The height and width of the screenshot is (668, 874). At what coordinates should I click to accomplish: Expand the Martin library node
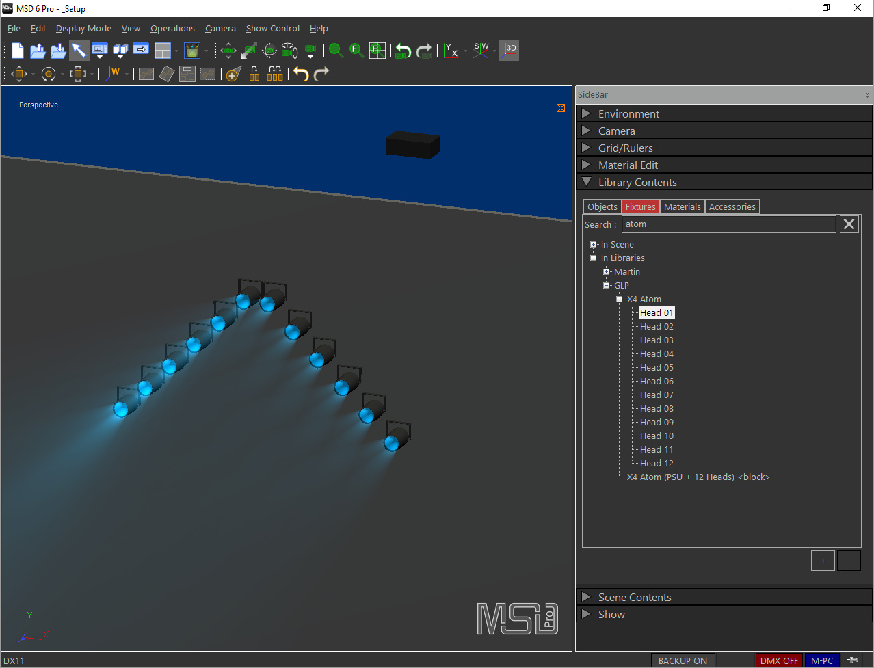click(x=606, y=271)
